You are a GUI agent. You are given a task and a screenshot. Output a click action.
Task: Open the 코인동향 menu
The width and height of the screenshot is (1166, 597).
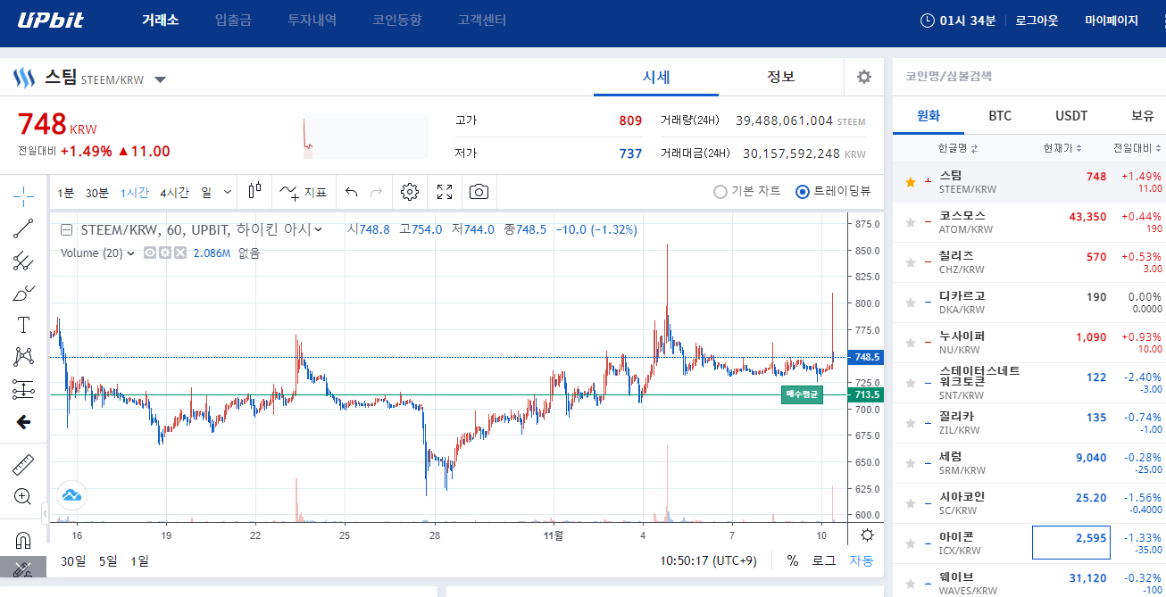397,20
